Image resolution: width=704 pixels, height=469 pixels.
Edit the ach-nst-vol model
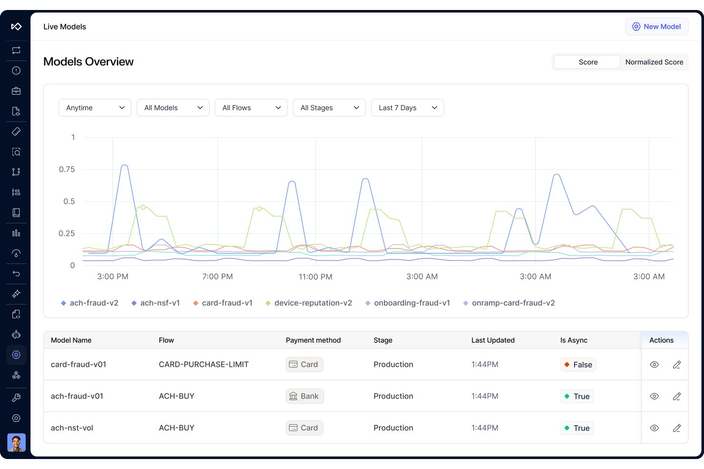pos(677,428)
